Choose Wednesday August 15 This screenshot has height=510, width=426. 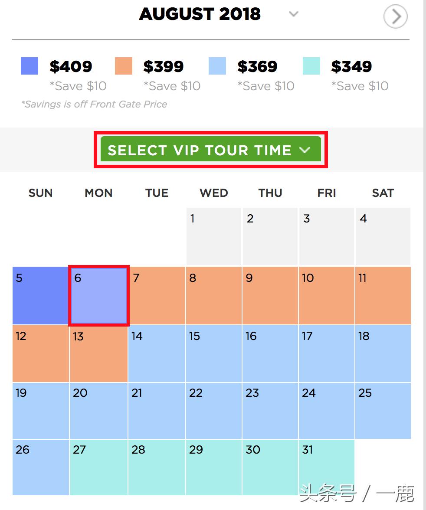pyautogui.click(x=213, y=353)
